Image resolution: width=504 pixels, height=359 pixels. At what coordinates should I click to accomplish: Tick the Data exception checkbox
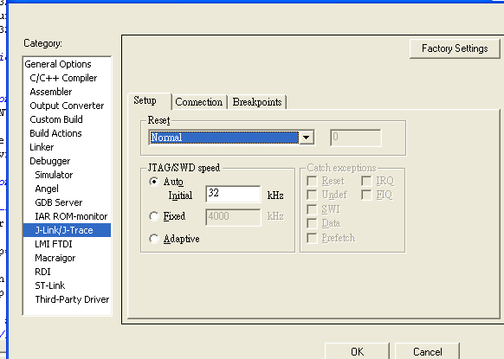tap(312, 223)
